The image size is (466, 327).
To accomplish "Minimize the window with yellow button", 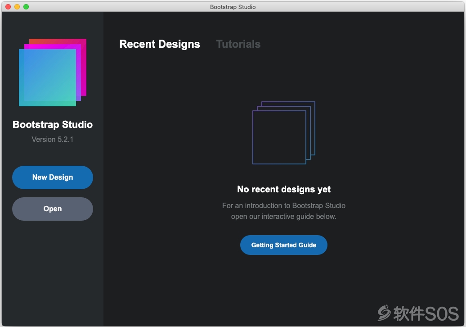I will [17, 7].
